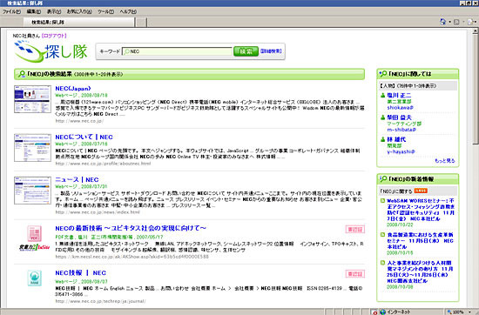The height and width of the screenshot is (315, 479).
Task: Click person icon beside 林 雄代
Action: (383, 139)
